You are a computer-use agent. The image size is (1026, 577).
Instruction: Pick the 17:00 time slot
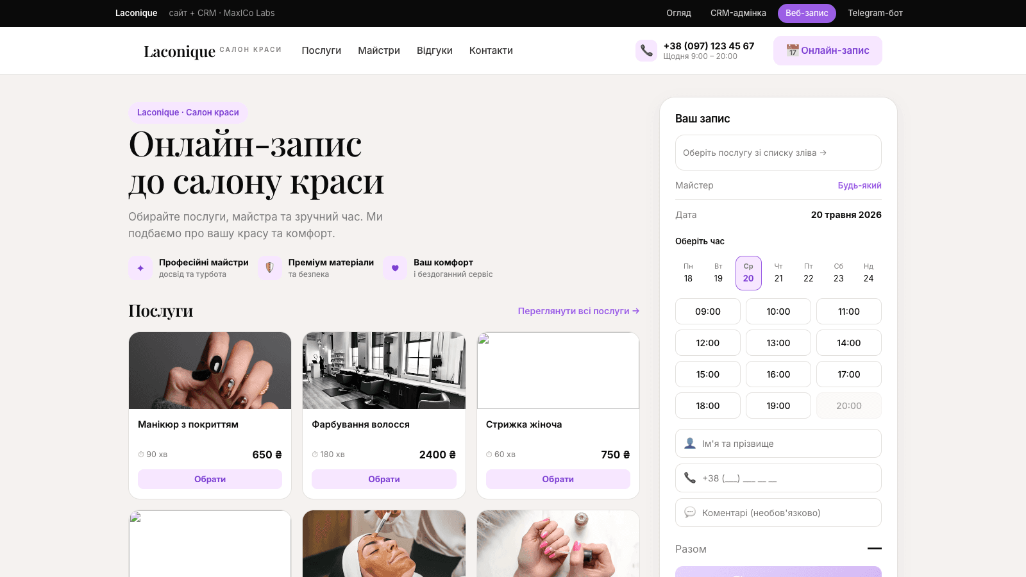(849, 374)
